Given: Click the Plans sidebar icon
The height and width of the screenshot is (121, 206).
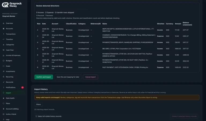Looking at the screenshot, I should coord(3,103).
